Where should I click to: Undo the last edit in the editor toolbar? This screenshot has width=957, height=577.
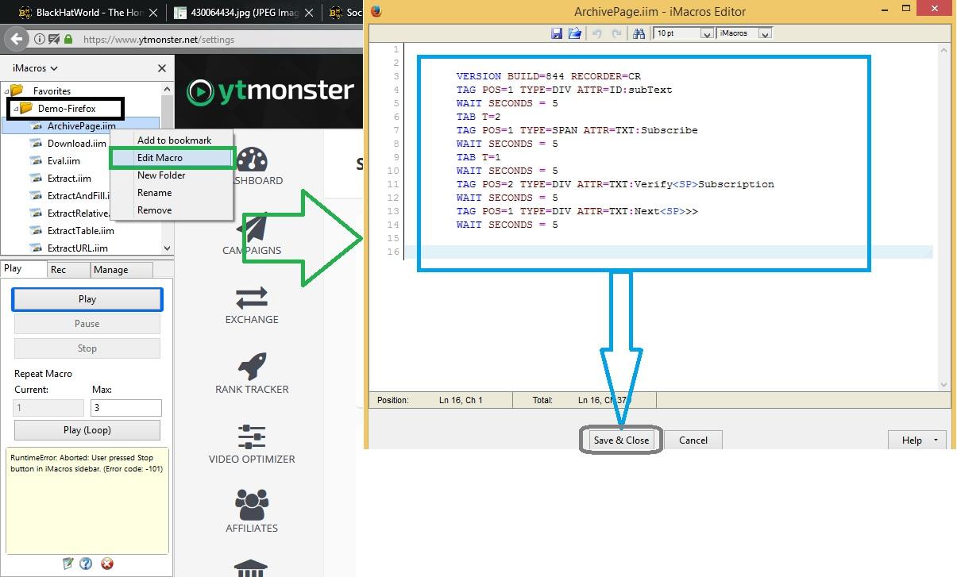[x=596, y=33]
